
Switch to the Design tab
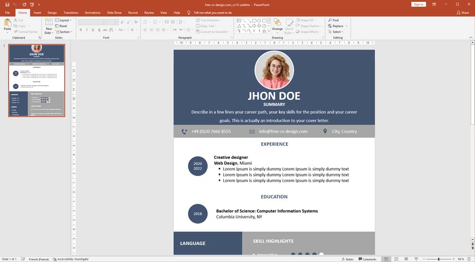coord(52,13)
